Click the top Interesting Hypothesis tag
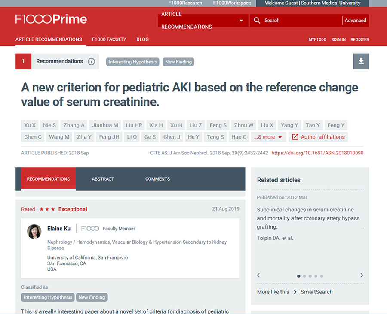 click(132, 62)
